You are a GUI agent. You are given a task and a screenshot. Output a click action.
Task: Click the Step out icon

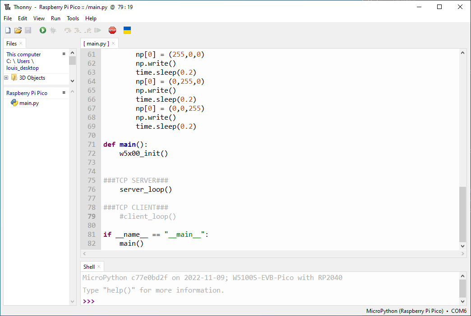coord(88,30)
